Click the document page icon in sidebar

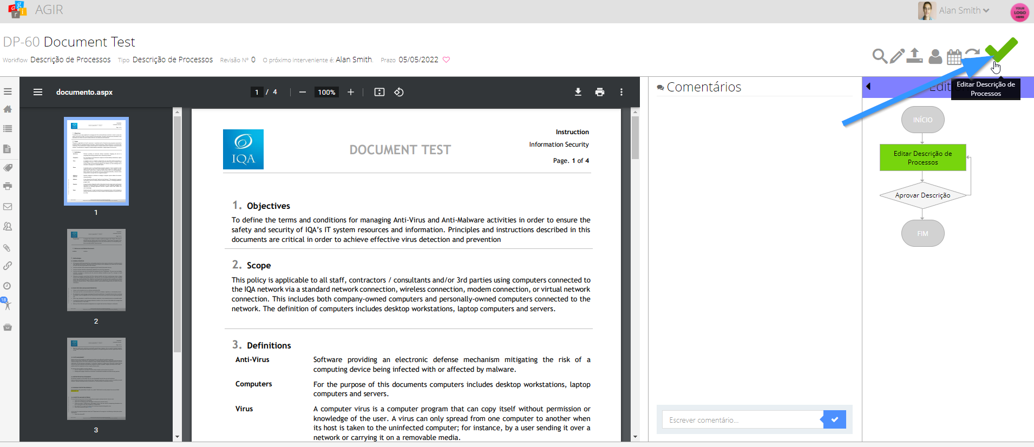(x=8, y=149)
